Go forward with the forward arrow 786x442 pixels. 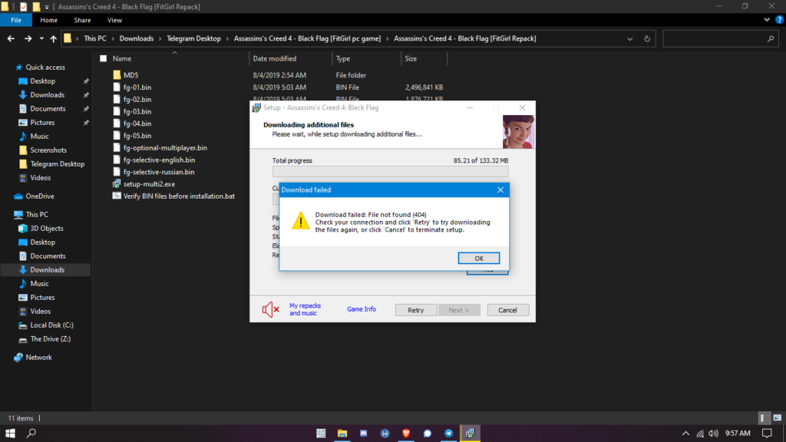[28, 38]
